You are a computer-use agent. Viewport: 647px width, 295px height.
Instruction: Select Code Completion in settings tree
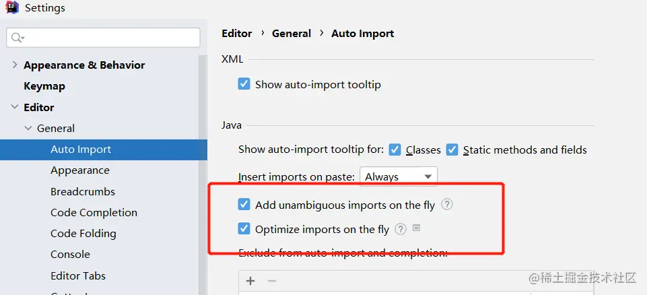click(x=94, y=212)
